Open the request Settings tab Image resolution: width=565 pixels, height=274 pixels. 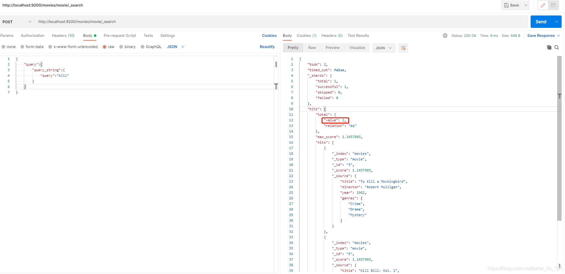pyautogui.click(x=168, y=36)
